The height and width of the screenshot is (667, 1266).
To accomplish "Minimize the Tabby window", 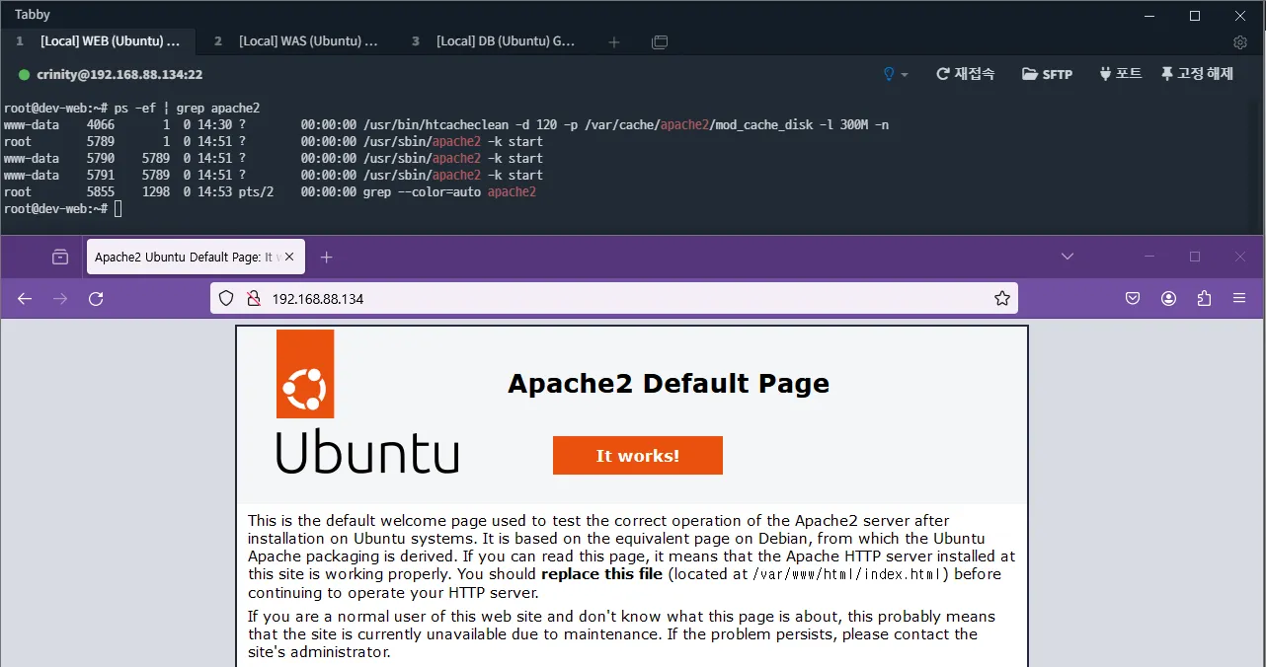I will coord(1148,15).
